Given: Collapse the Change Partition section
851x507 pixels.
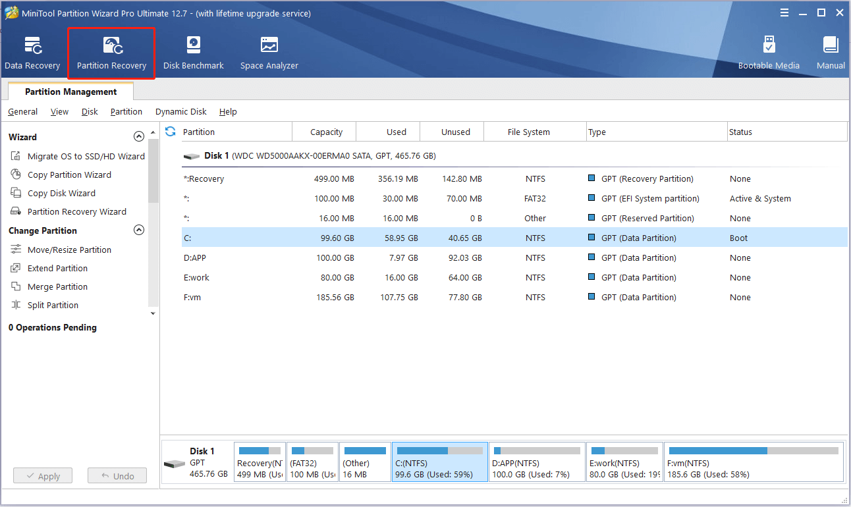Looking at the screenshot, I should click(x=139, y=230).
